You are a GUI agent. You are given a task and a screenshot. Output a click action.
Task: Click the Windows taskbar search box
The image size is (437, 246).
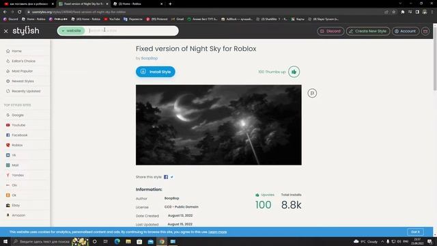pos(42,241)
